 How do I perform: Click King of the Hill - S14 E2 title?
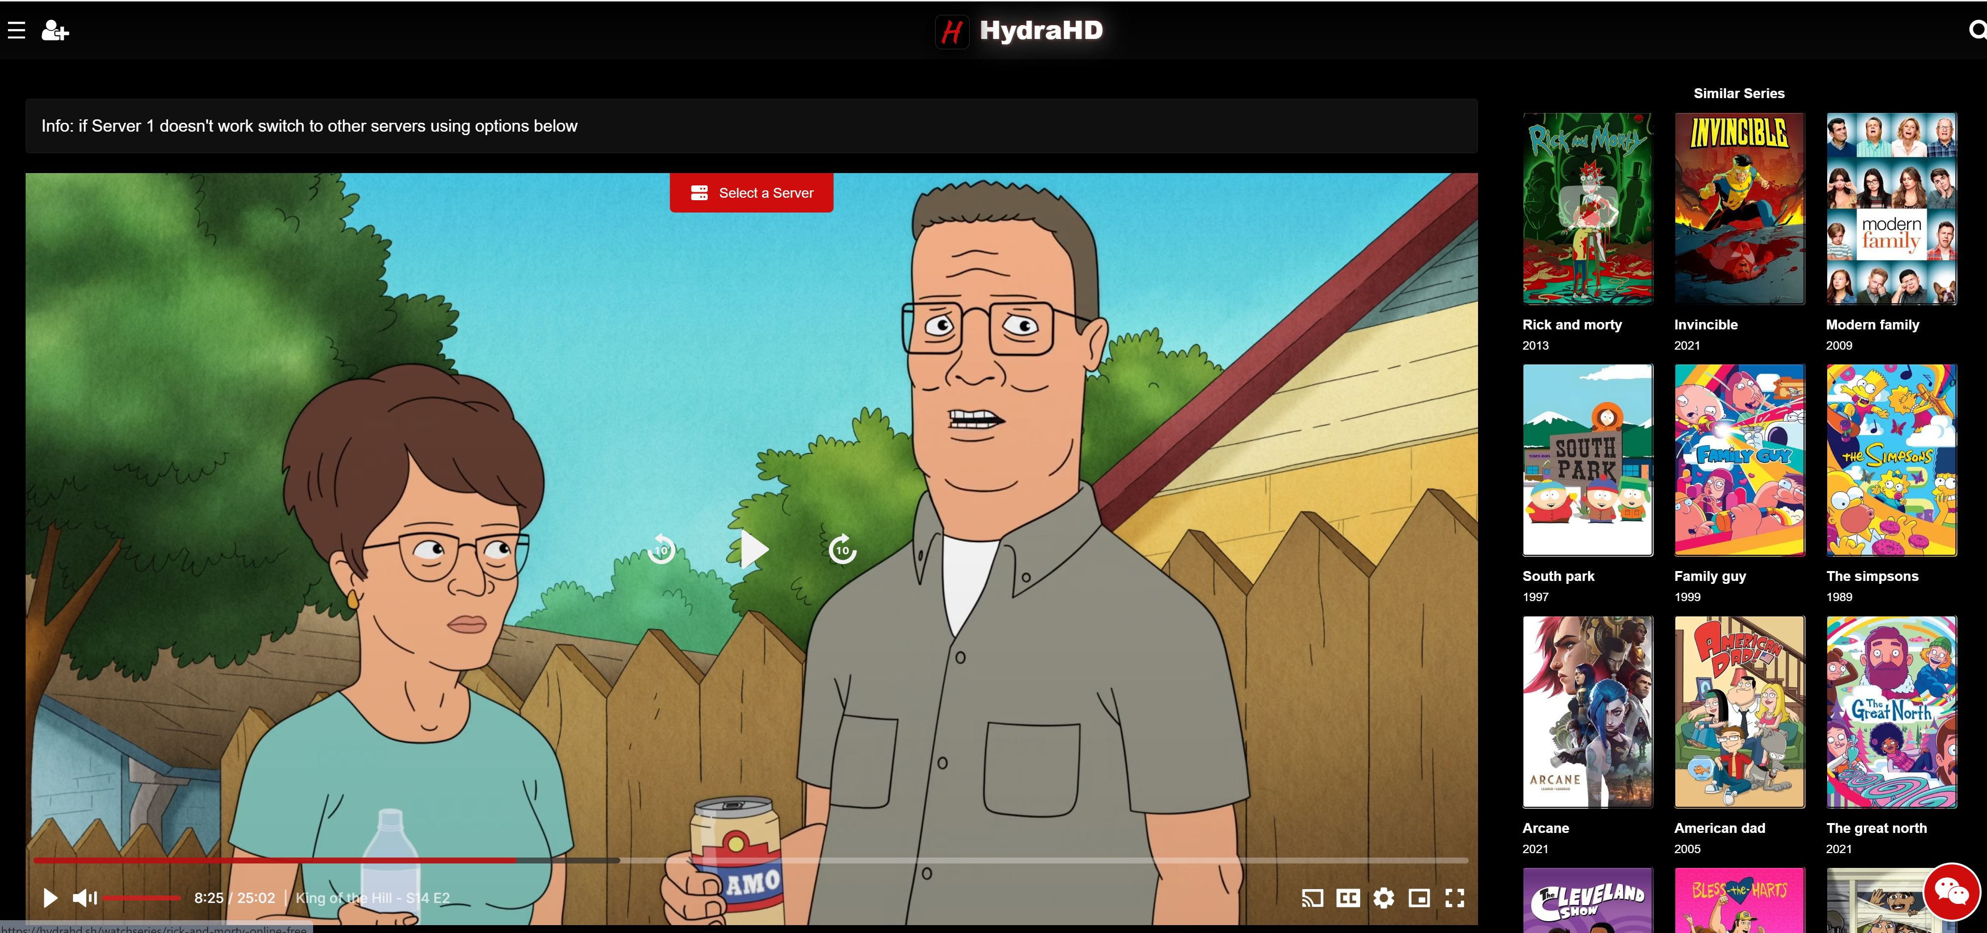pyautogui.click(x=372, y=897)
